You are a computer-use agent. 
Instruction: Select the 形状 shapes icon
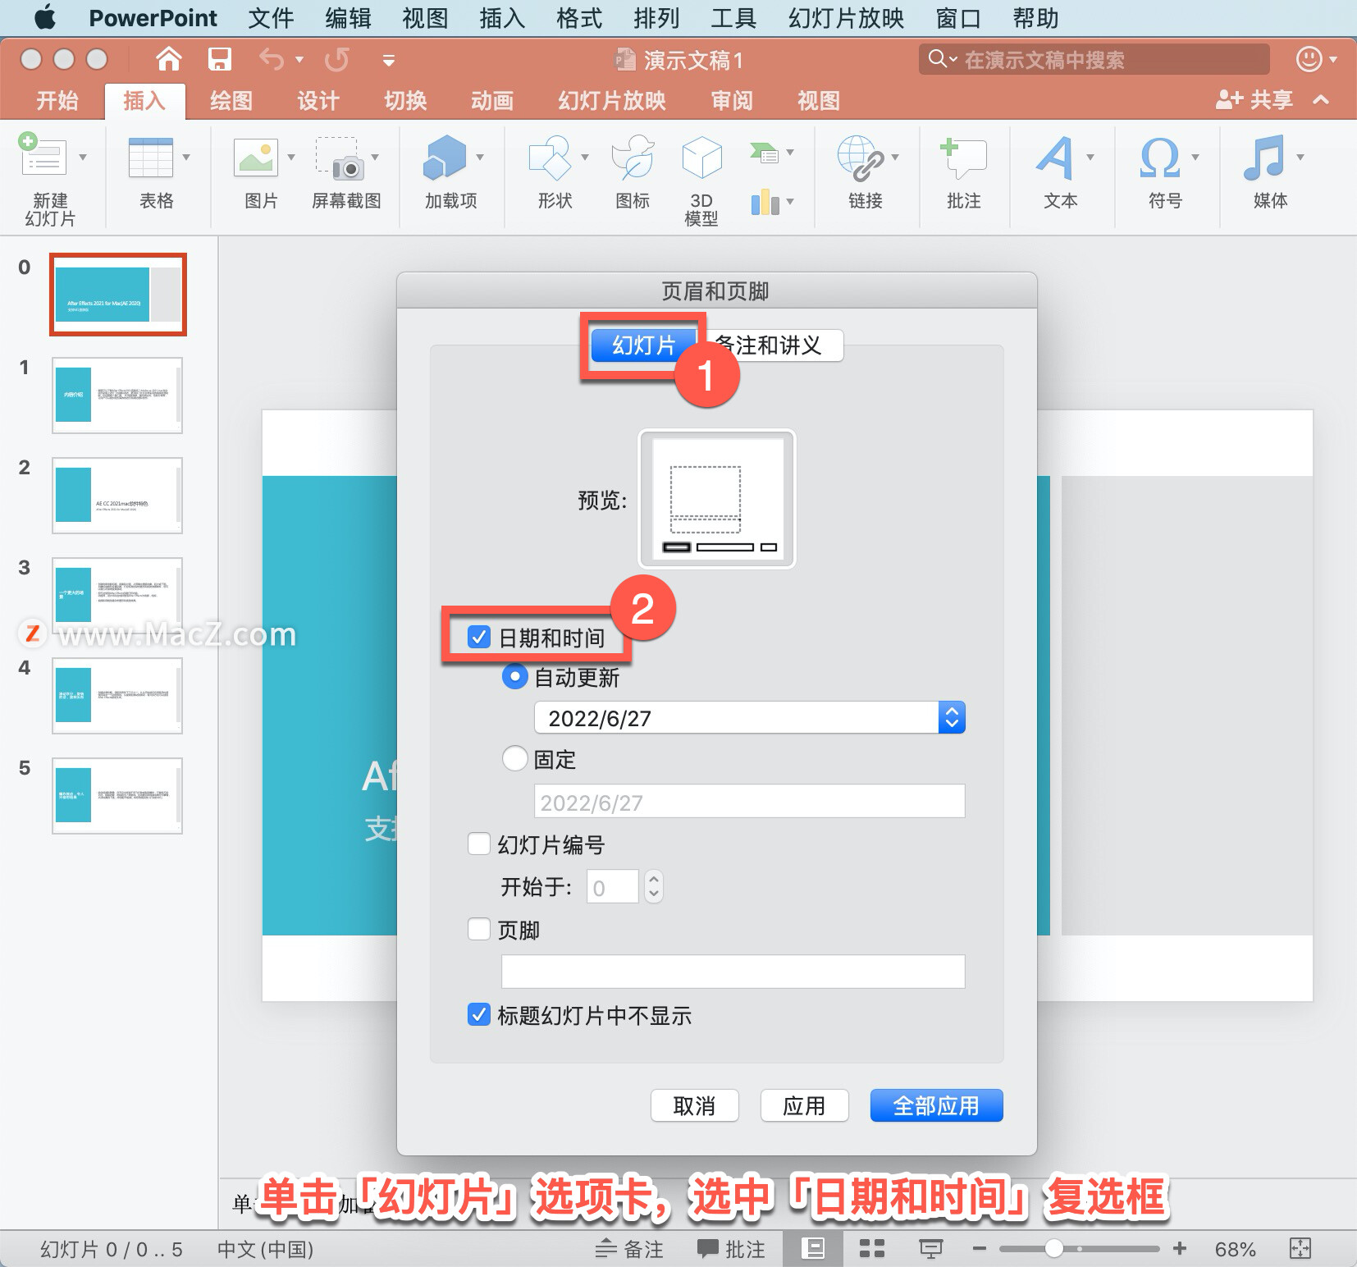tap(550, 158)
